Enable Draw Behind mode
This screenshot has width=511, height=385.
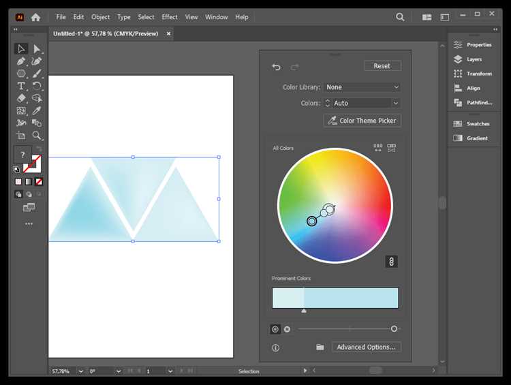tap(29, 194)
